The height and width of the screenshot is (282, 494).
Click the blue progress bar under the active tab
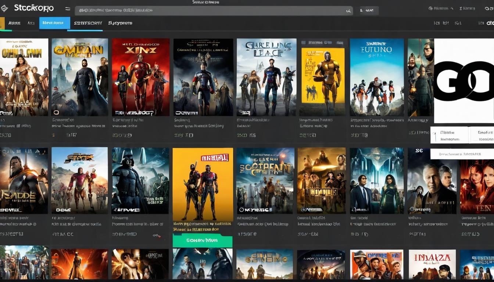85,31
